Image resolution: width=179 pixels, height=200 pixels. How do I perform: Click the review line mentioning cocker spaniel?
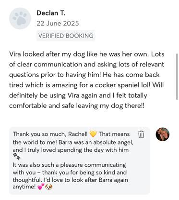point(86,85)
